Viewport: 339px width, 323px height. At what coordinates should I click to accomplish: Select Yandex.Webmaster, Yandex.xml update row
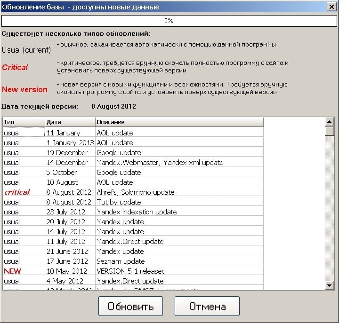point(160,163)
